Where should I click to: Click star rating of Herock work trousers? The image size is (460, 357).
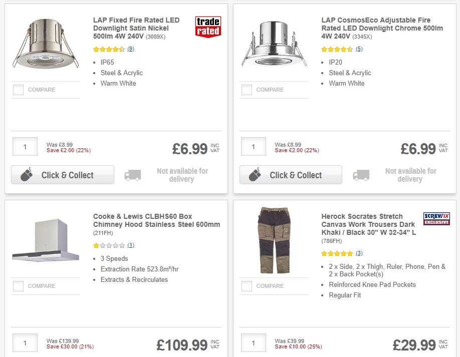(x=337, y=253)
